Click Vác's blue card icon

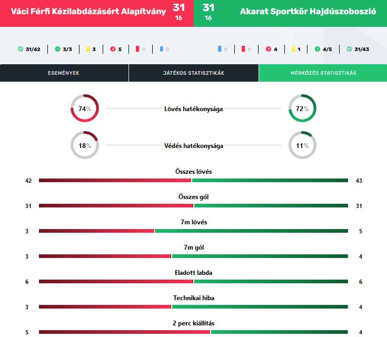tap(162, 49)
